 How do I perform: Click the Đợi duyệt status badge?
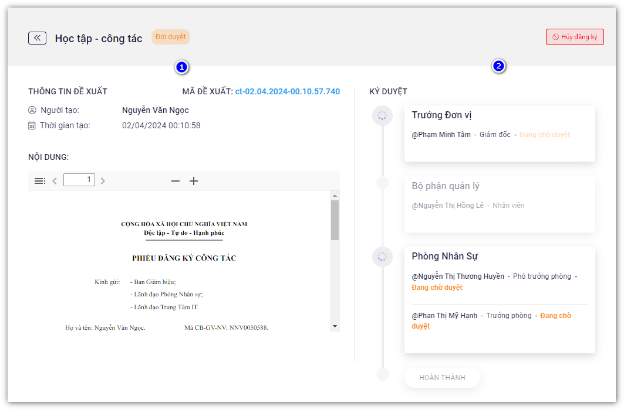[170, 37]
